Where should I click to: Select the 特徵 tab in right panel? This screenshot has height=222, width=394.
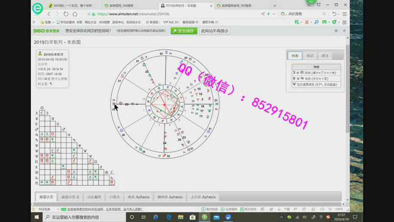[295, 55]
